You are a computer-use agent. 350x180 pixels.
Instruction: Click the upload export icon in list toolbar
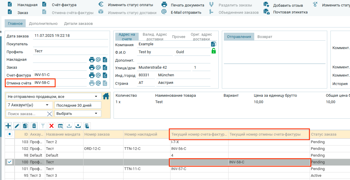[x=78, y=126]
